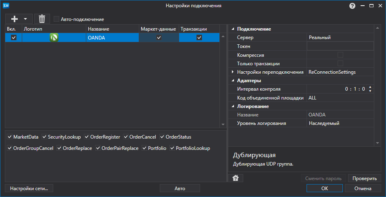386x197 pixels.
Task: Click the Токен input field
Action: coord(340,46)
